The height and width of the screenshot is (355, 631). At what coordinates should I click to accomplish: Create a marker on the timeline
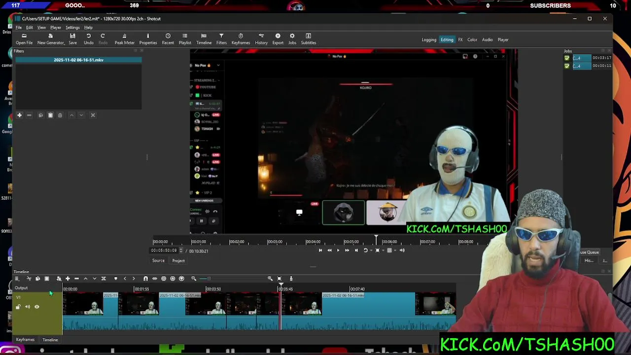116,279
